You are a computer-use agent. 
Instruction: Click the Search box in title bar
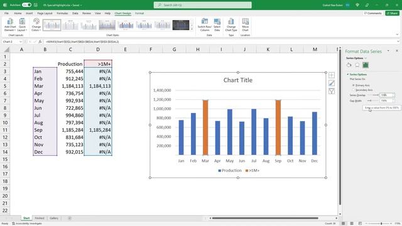[202, 5]
